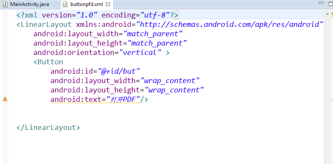
Task: Close the buttonpfd.xml tab
Action: pos(108,4)
